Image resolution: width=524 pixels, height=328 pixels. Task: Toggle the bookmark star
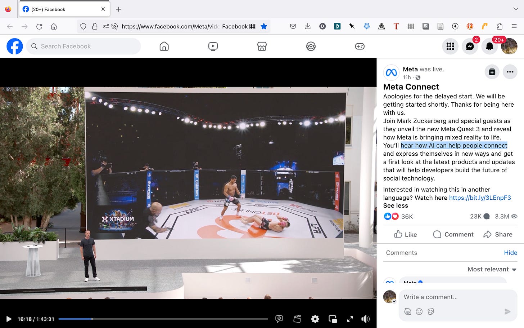(x=264, y=26)
